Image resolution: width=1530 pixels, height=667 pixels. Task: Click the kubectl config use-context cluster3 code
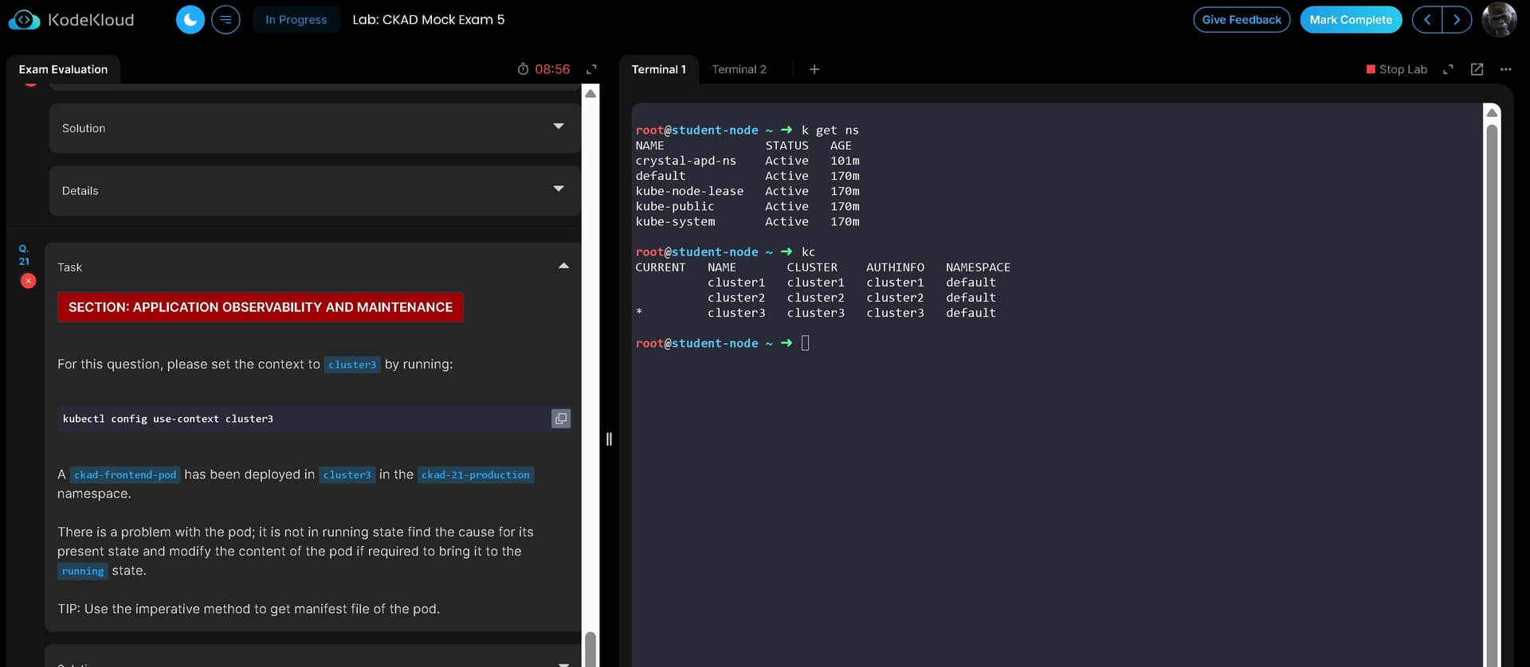pos(168,419)
